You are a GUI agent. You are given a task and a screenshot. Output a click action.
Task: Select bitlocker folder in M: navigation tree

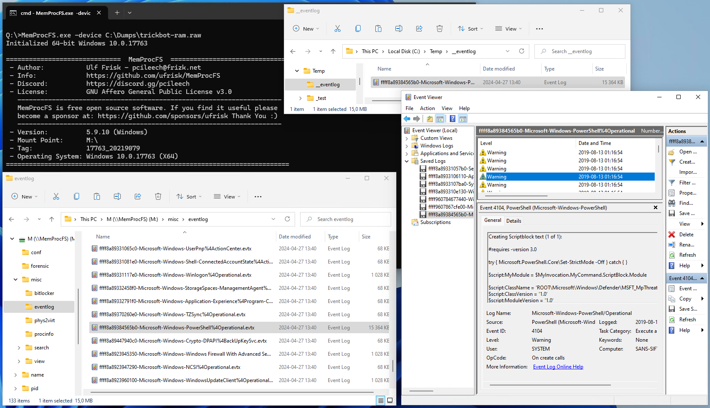coord(44,293)
